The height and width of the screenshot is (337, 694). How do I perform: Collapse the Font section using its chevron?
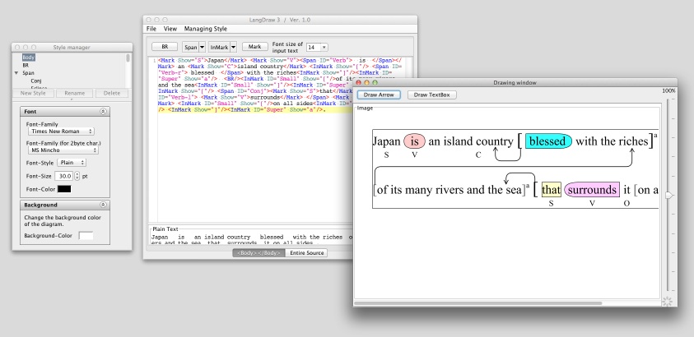125,109
